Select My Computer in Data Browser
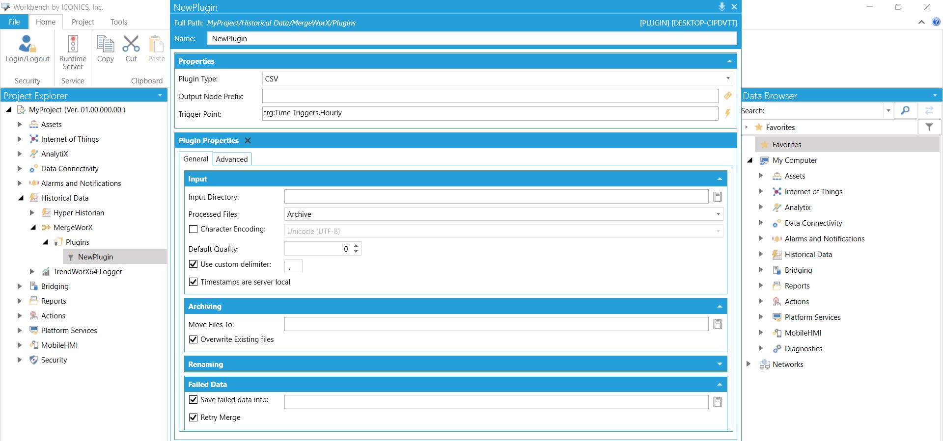This screenshot has height=441, width=943. (x=795, y=160)
